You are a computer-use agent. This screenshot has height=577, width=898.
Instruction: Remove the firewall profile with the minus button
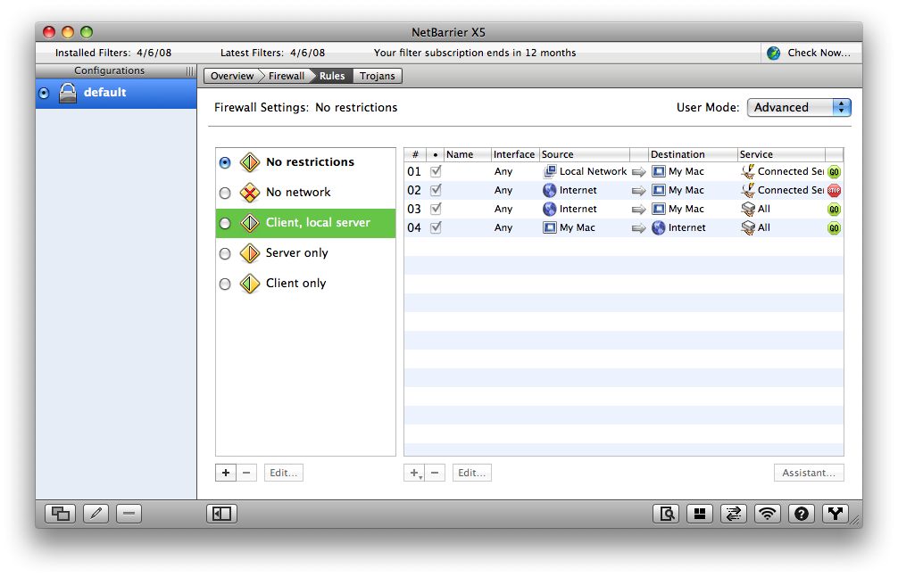pyautogui.click(x=246, y=473)
